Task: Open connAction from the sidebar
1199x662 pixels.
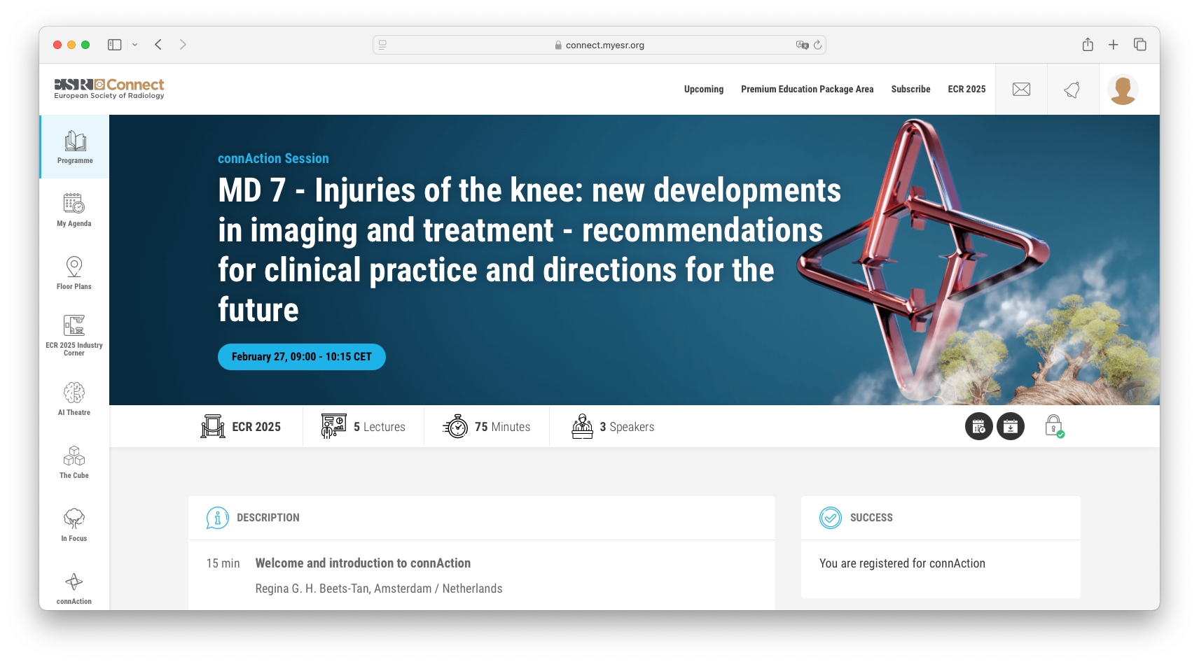Action: (x=74, y=589)
